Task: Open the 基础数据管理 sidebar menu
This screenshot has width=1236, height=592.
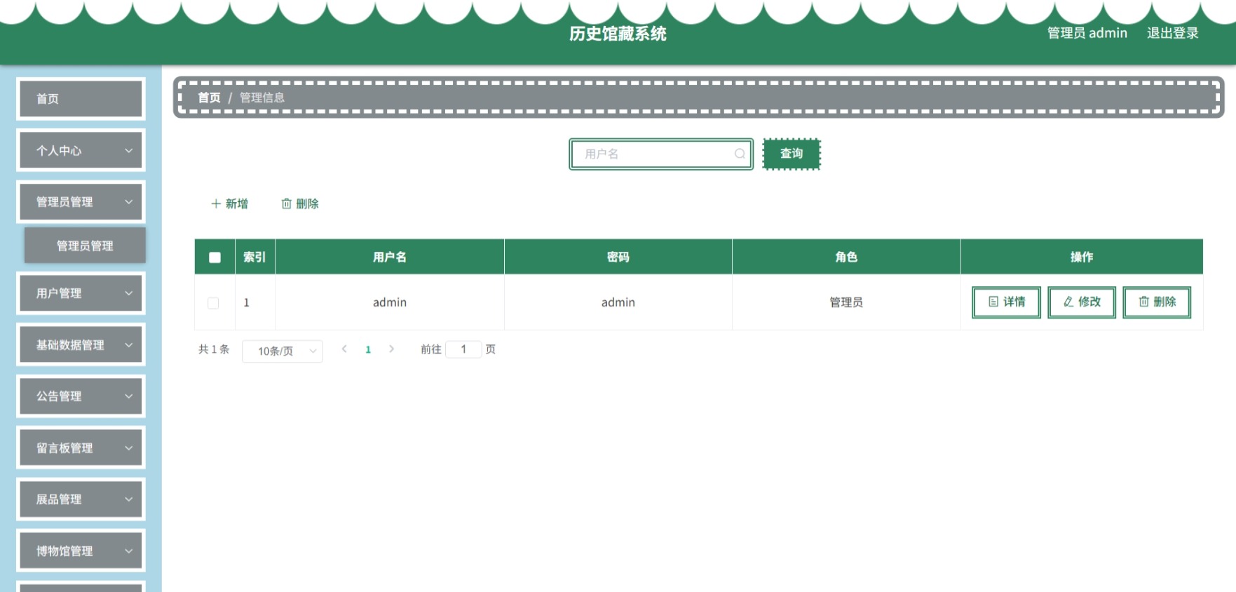Action: (81, 345)
